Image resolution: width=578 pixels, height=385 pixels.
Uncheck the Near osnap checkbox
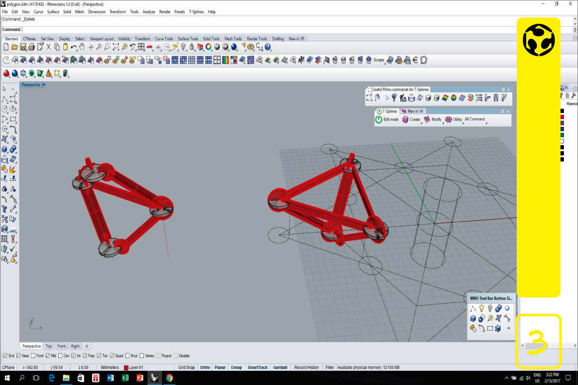tap(19, 356)
